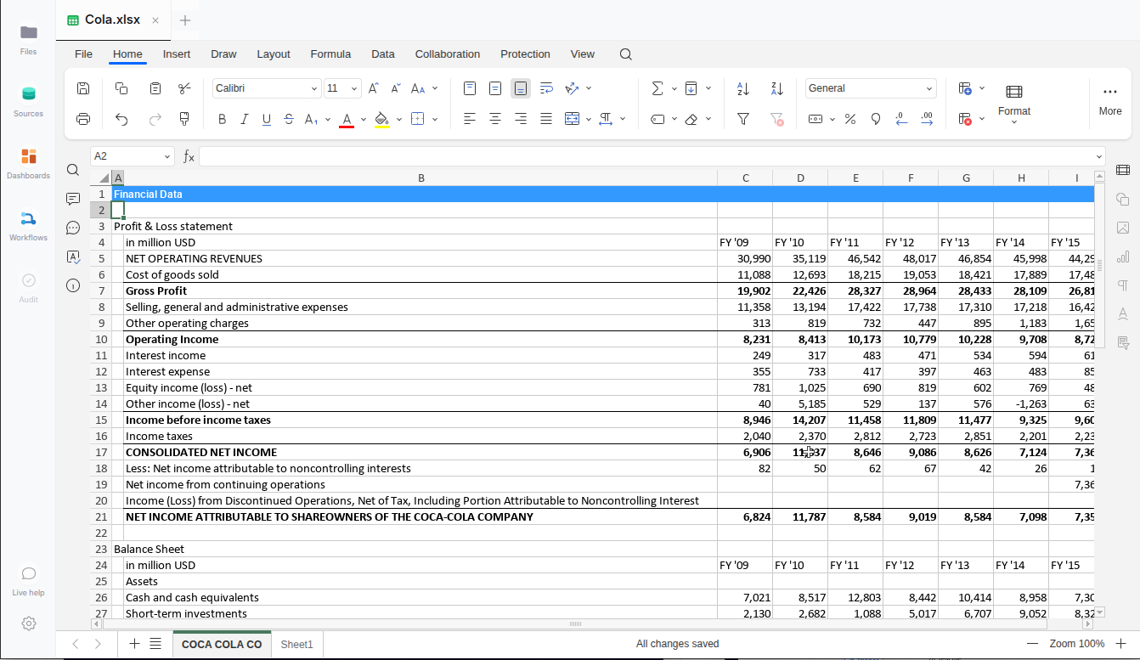The image size is (1140, 660).
Task: Open the Files section
Action: coord(28,39)
